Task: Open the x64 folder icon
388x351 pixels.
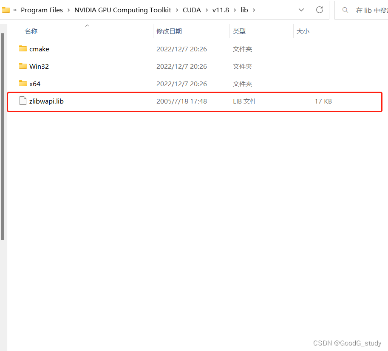Action: coord(23,84)
